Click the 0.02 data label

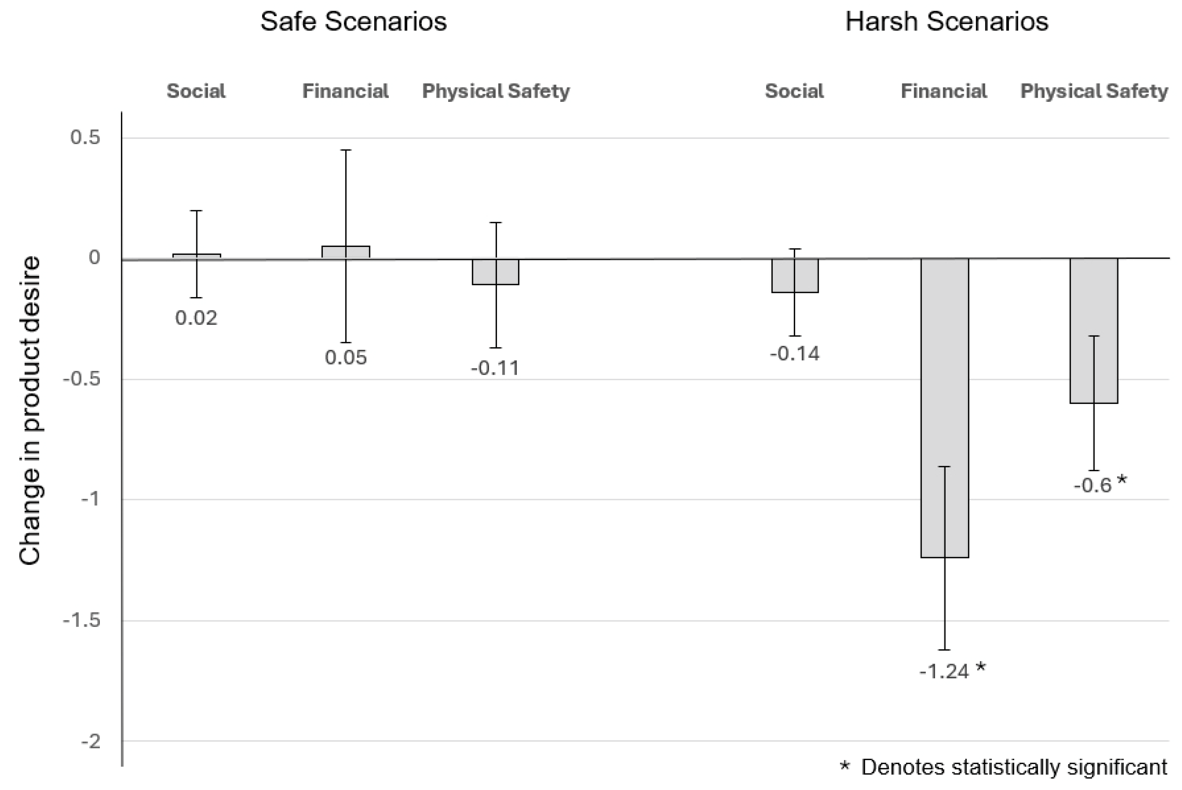click(x=196, y=318)
